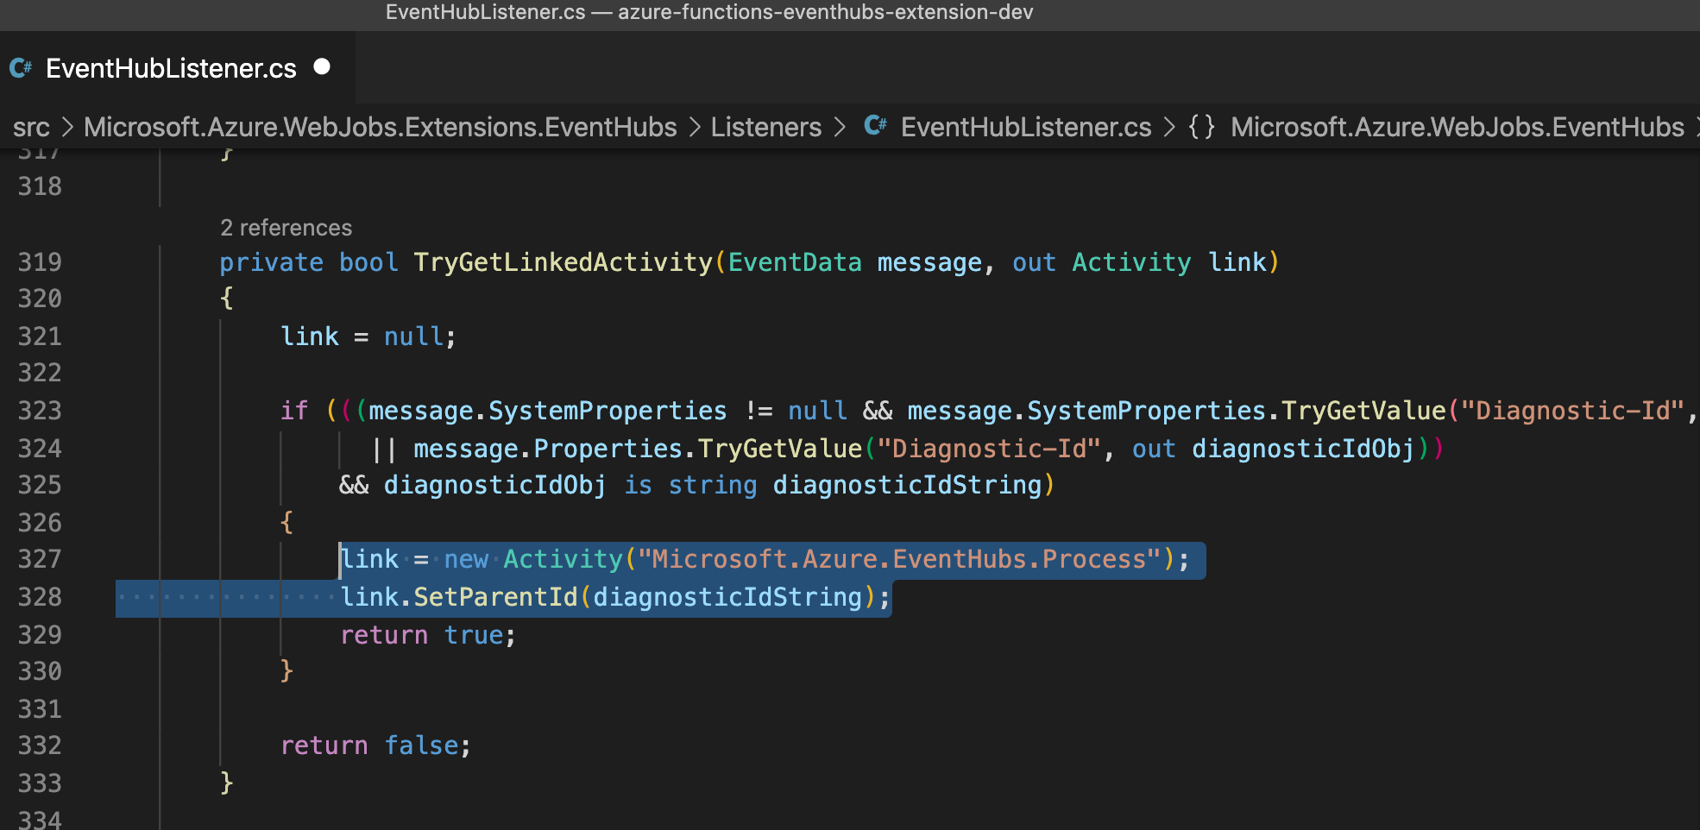Click line number 327 in the gutter
Screen dimensions: 1700x830
coord(39,559)
